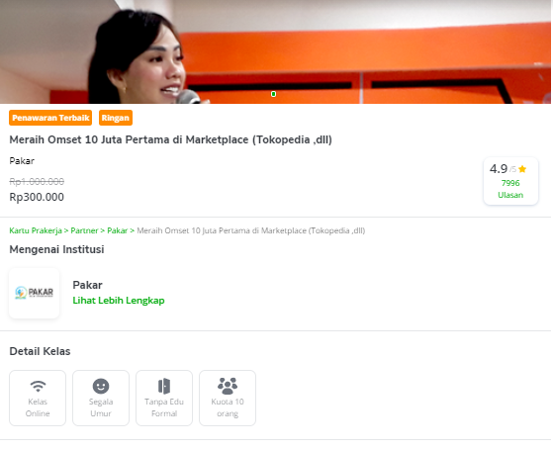Screen dimensions: 553x450
Task: Click the yellow rating star icon
Action: [522, 169]
